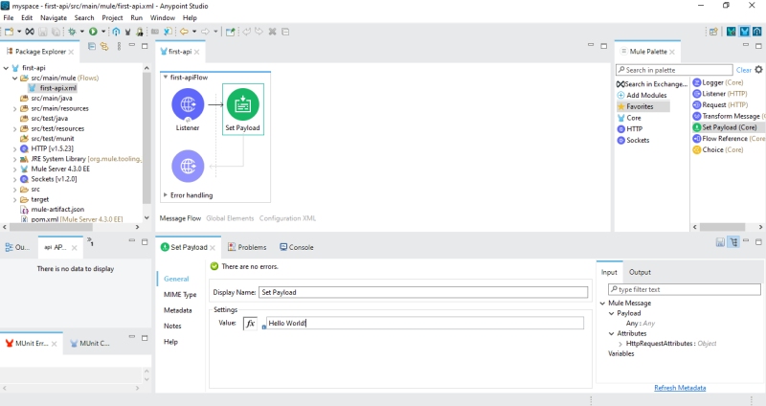The image size is (766, 406).
Task: Expand Mule Server 4.3.0 EE node
Action: [x=14, y=169]
